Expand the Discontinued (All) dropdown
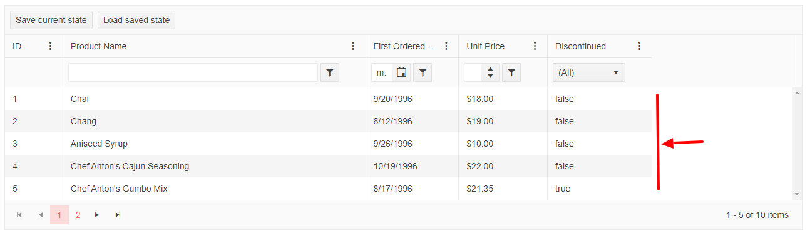The height and width of the screenshot is (236, 810). coord(589,72)
